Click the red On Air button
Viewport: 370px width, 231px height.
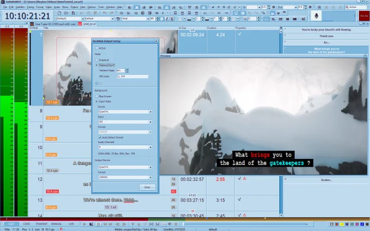click(x=363, y=16)
